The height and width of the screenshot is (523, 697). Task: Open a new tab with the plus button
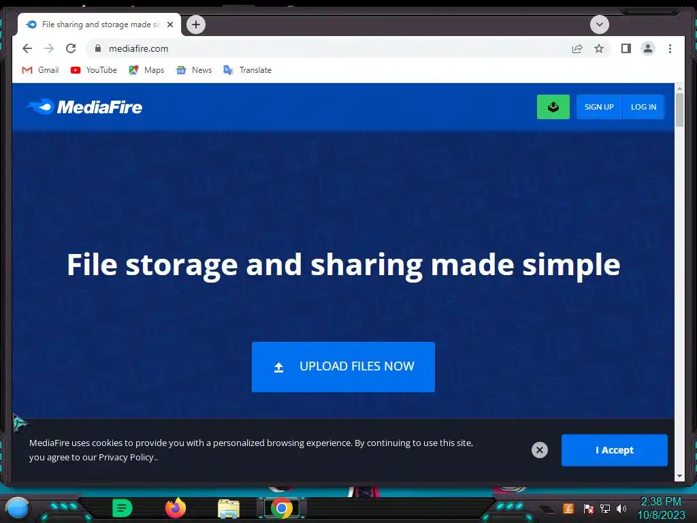click(x=196, y=25)
